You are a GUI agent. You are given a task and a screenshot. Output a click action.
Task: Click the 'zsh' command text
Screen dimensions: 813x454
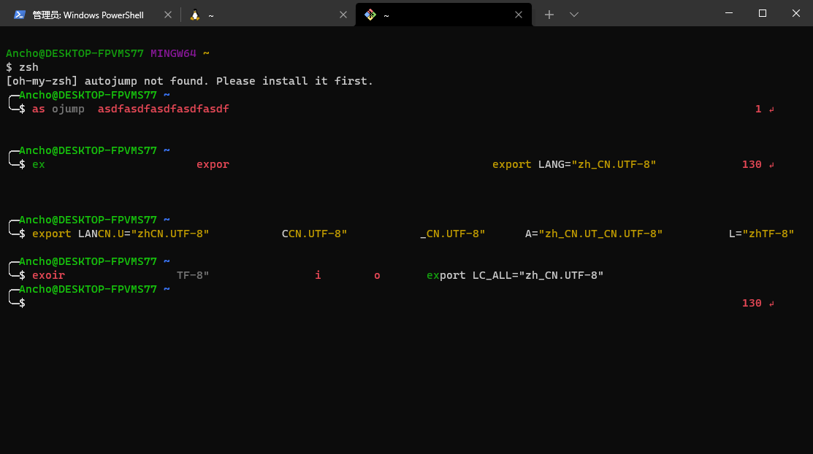point(30,66)
